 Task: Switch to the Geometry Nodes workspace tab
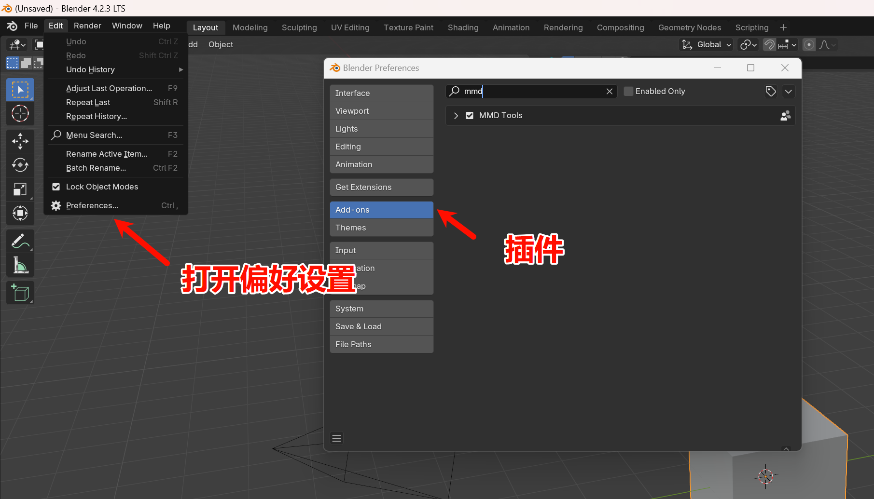[690, 27]
